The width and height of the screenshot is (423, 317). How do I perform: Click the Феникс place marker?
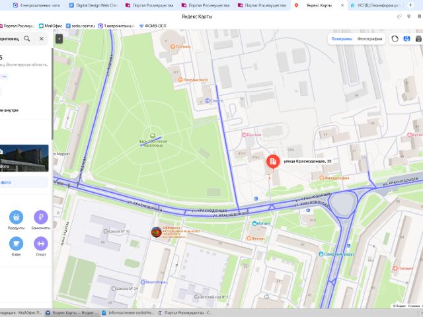pyautogui.click(x=249, y=238)
